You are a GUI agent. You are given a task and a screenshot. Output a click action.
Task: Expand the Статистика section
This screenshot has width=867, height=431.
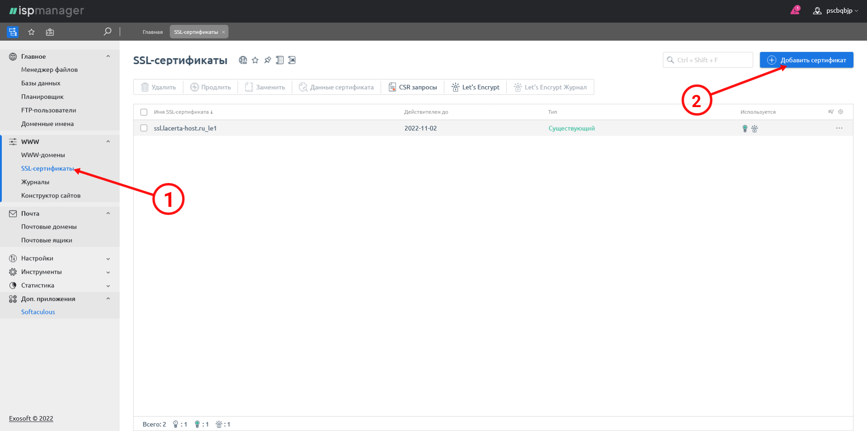tap(108, 286)
